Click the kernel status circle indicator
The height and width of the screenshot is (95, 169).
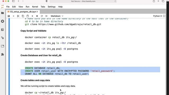coord(164,16)
